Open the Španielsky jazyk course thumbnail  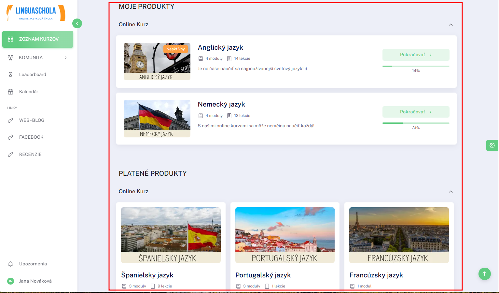[171, 235]
